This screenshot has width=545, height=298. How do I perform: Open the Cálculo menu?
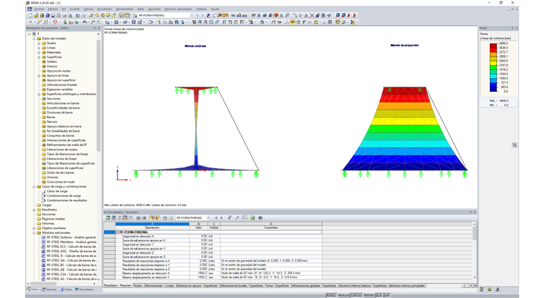click(89, 9)
